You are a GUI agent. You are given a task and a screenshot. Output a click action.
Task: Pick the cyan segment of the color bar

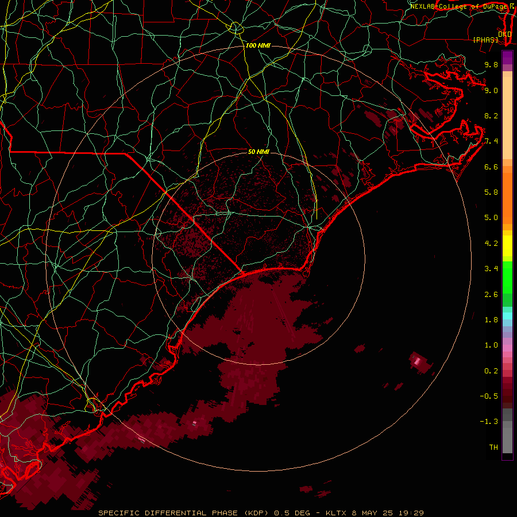click(507, 315)
